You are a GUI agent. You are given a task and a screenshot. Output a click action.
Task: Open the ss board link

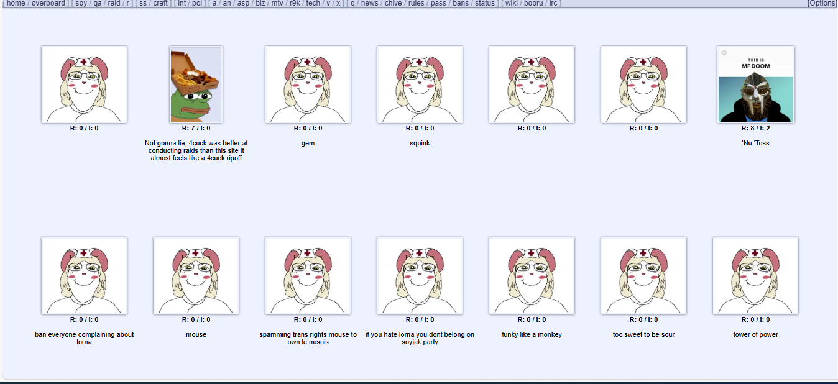144,3
